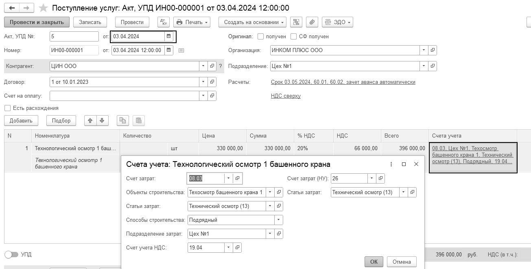The height and width of the screenshot is (269, 531).
Task: Click Отмена in dialog
Action: [x=402, y=262]
